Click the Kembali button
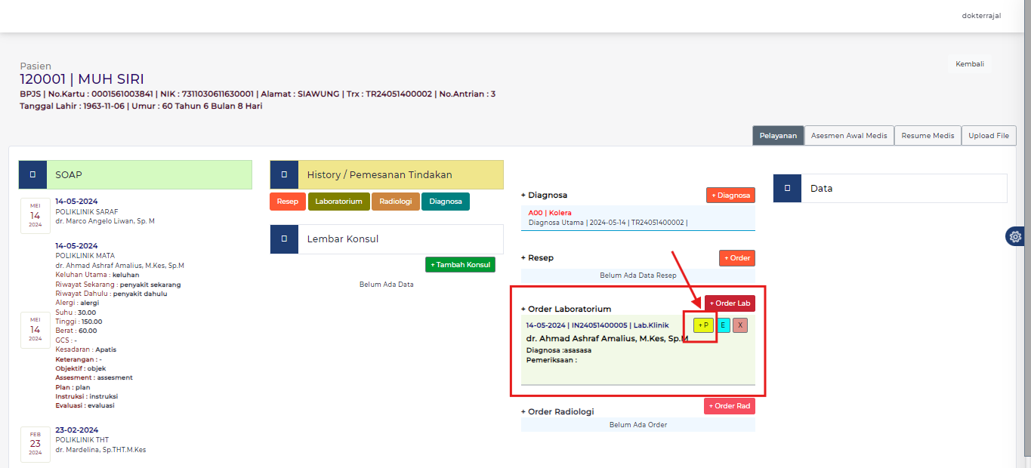The width and height of the screenshot is (1031, 468). click(969, 64)
